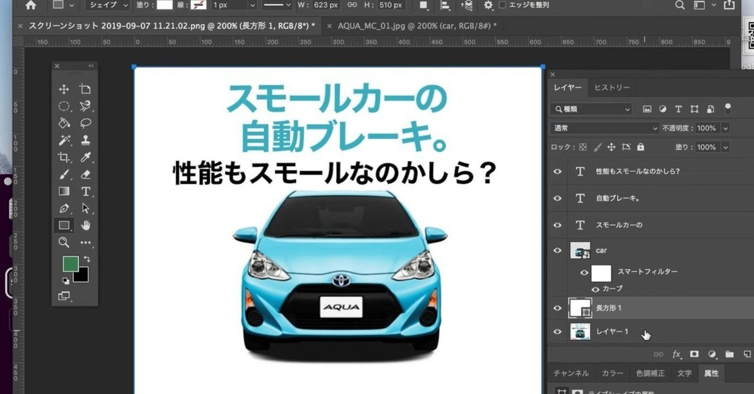The width and height of the screenshot is (754, 394).
Task: Hide the レイヤー 1 layer
Action: (557, 331)
